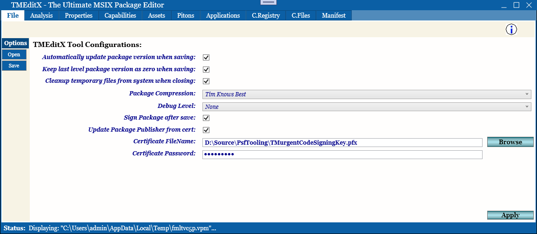Switch to the Analysis tab
The width and height of the screenshot is (537, 234).
tap(41, 15)
